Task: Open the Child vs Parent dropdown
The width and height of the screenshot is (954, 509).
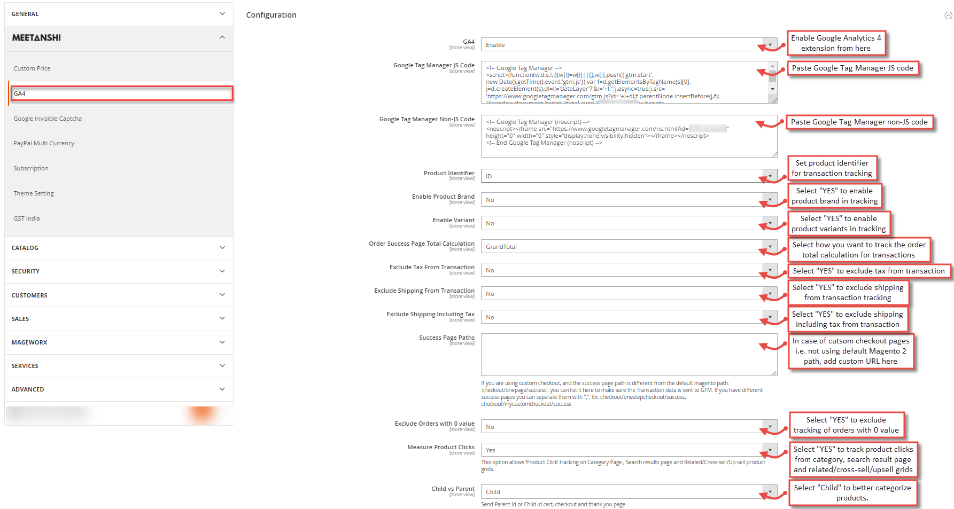Action: click(x=629, y=492)
